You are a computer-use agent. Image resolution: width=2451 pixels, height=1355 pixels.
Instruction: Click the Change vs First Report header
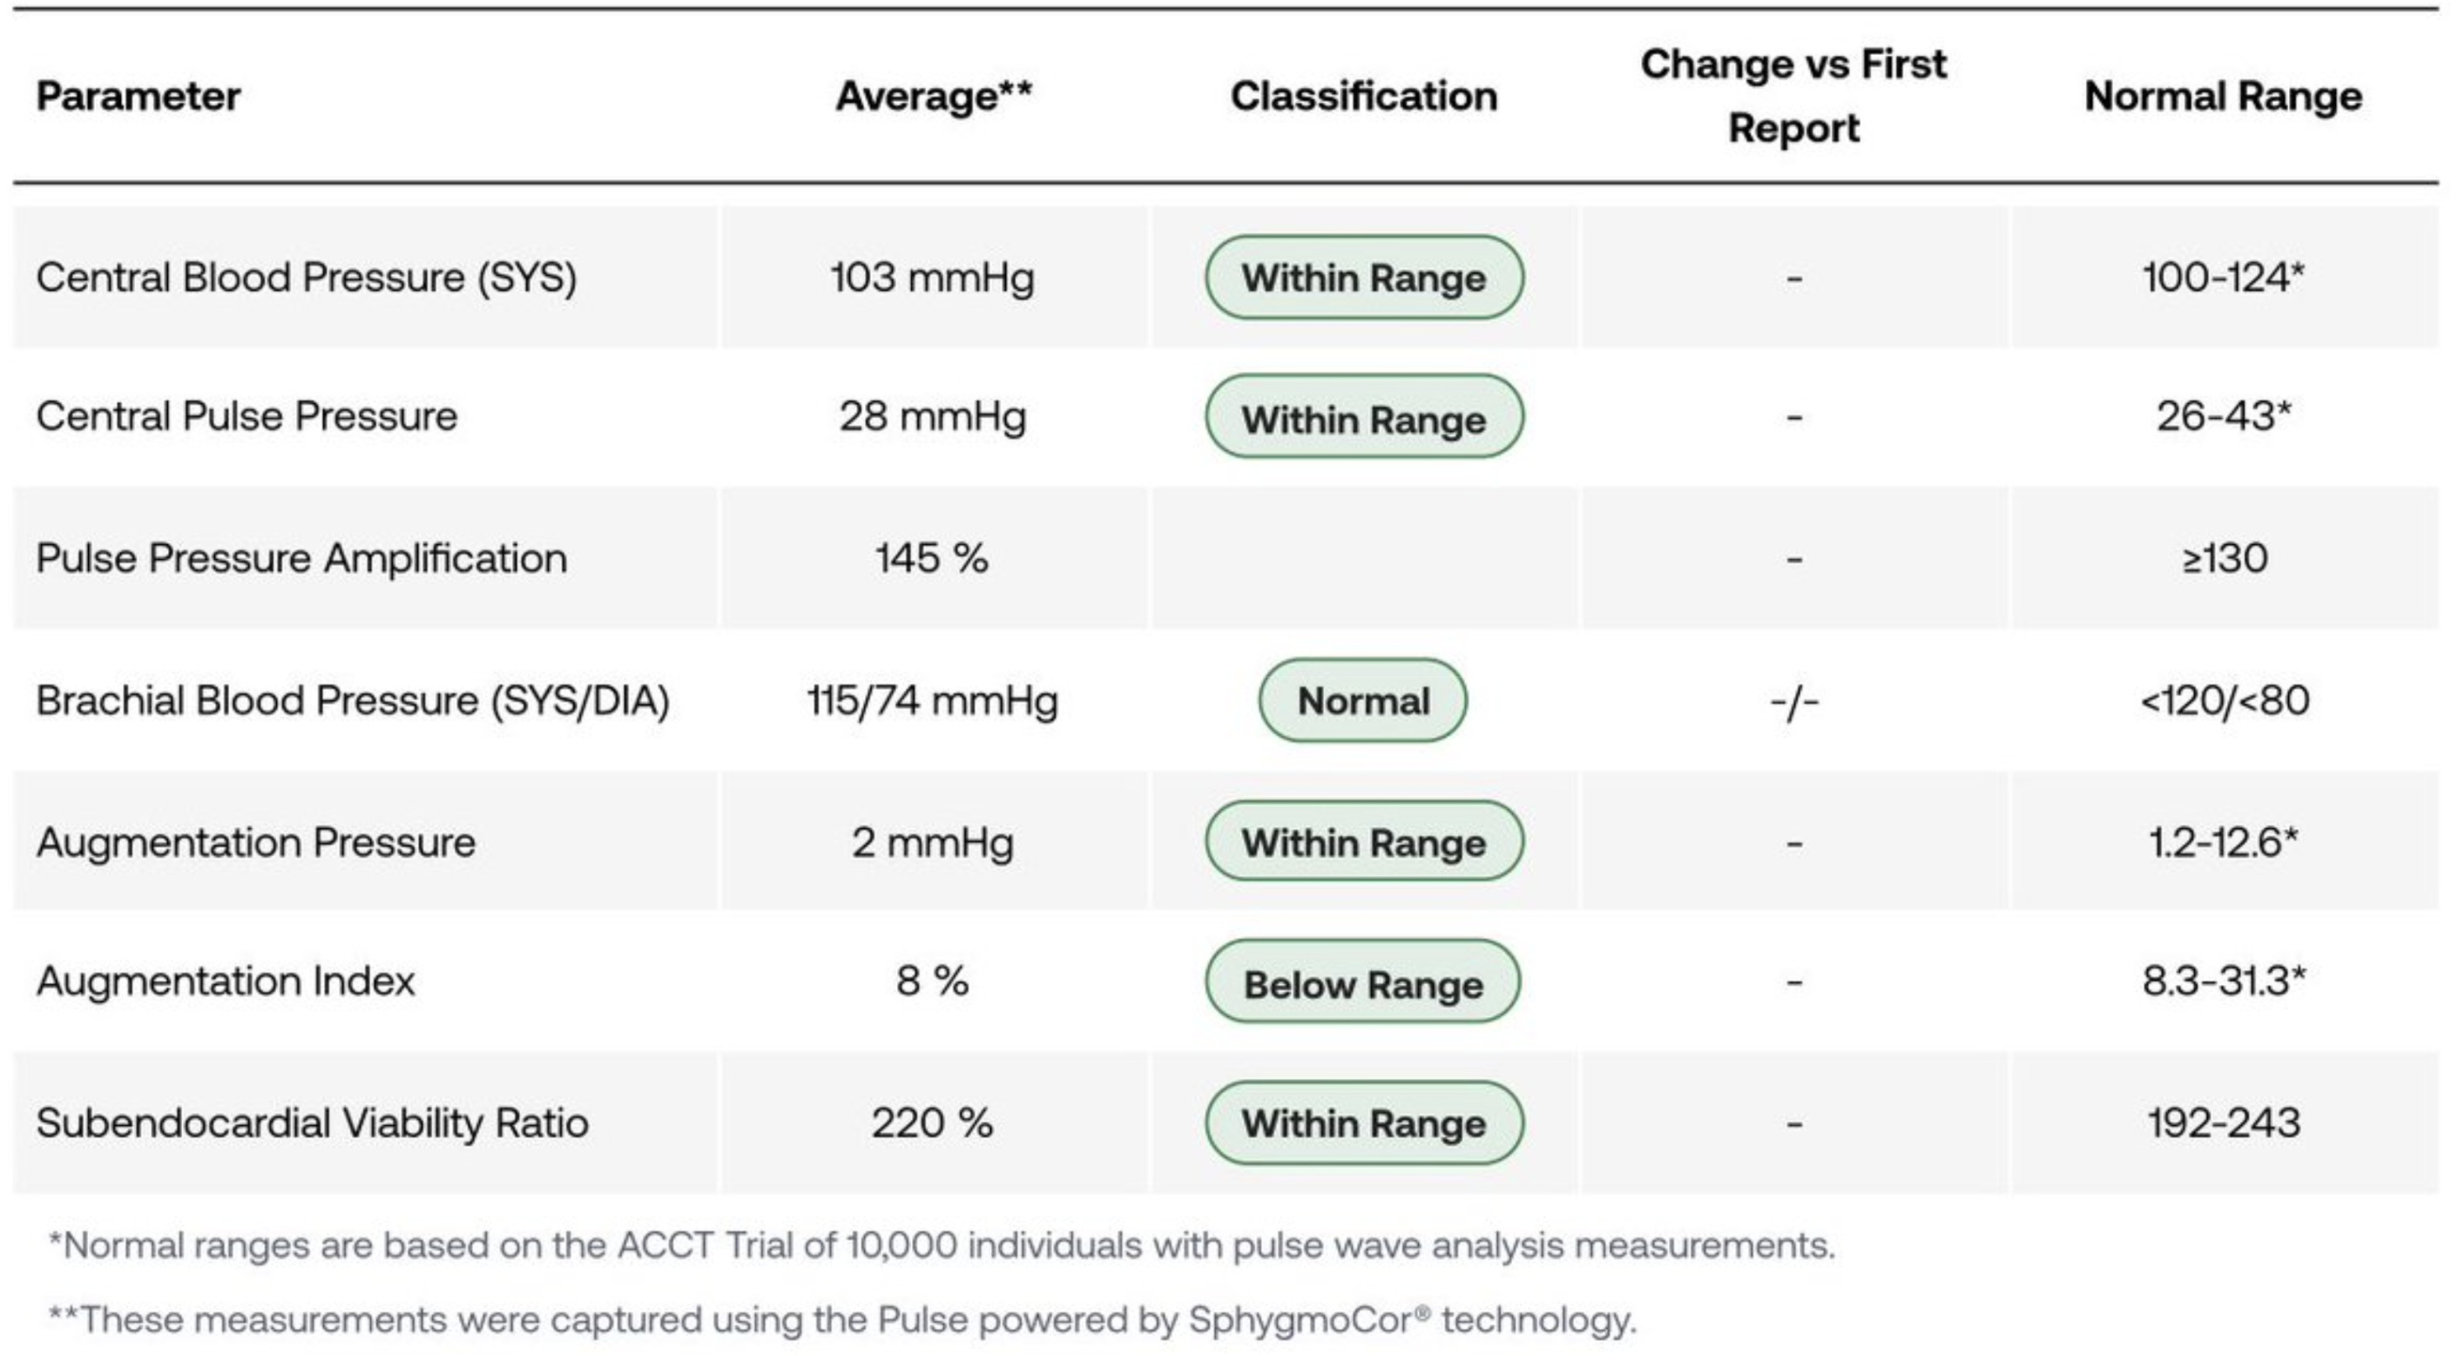pos(1793,96)
